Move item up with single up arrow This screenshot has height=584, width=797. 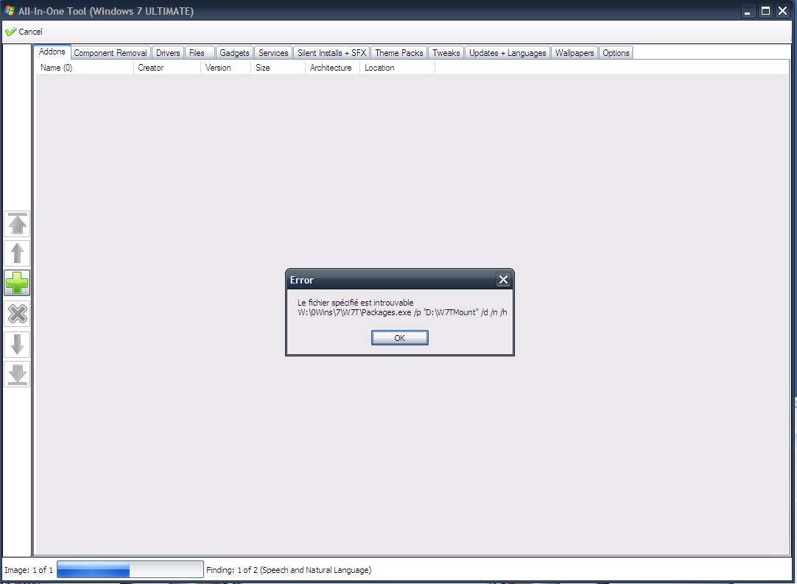pyautogui.click(x=17, y=253)
